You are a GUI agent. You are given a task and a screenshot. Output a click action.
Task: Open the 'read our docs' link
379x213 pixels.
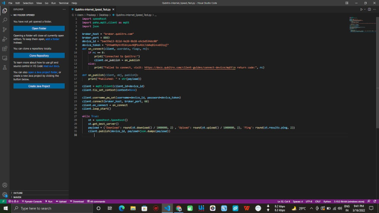(x=51, y=66)
